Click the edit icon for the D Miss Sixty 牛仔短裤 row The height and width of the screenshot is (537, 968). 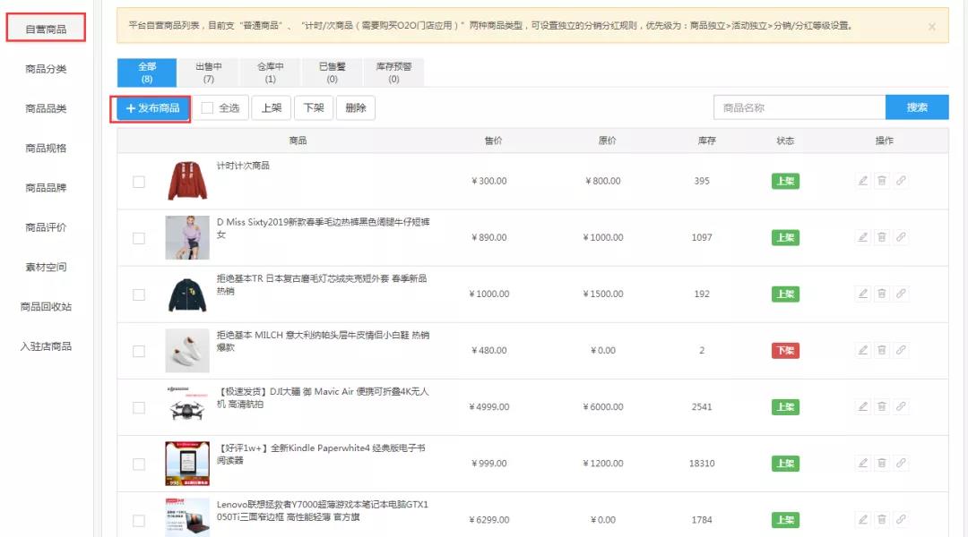pos(862,237)
